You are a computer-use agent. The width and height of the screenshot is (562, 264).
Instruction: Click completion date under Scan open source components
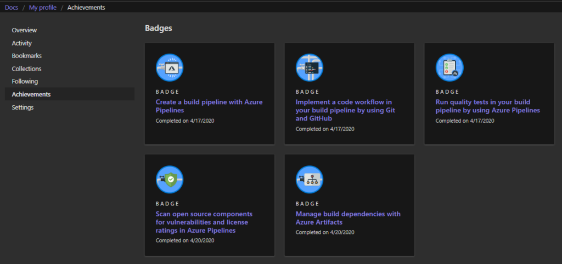[185, 240]
